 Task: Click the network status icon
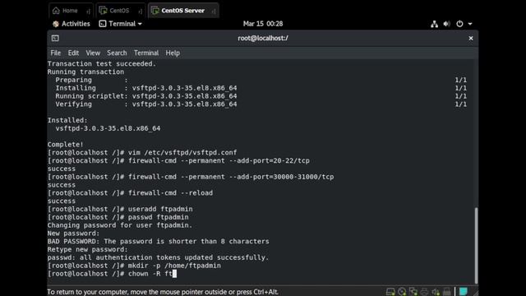(435, 24)
